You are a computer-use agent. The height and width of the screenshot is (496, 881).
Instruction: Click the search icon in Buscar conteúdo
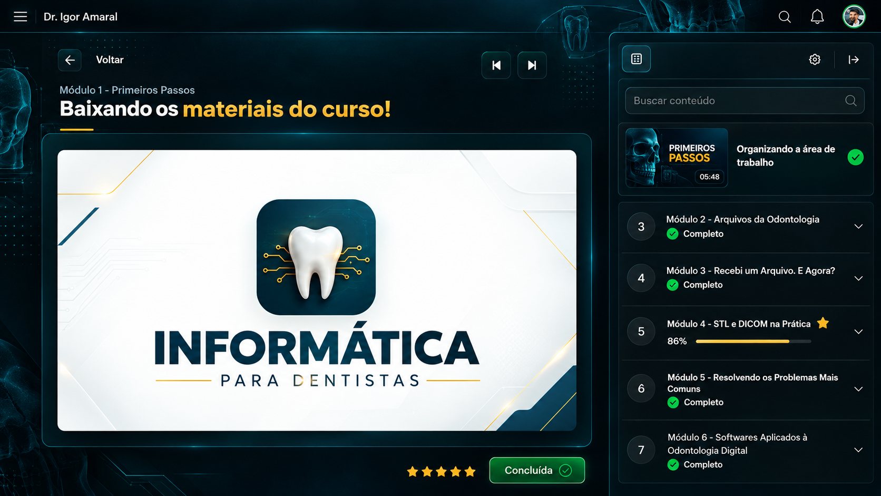click(x=850, y=101)
